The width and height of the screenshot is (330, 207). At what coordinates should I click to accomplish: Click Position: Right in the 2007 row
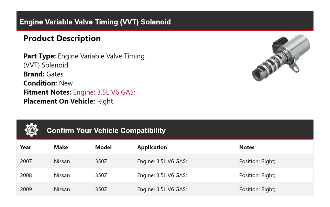click(x=257, y=161)
